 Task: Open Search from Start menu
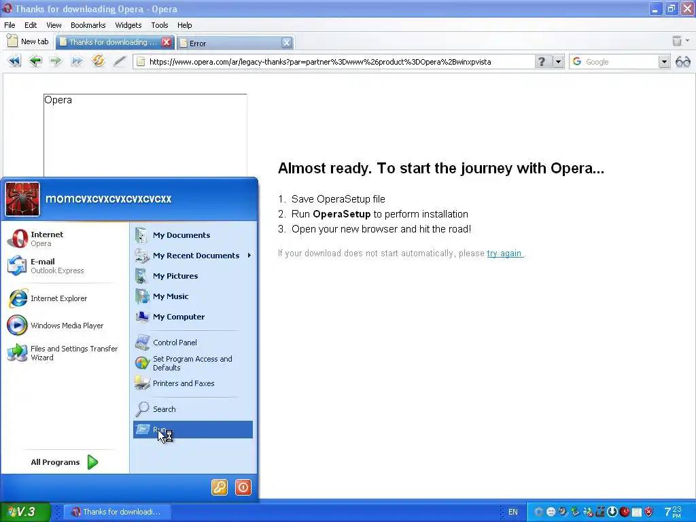[x=193, y=408]
